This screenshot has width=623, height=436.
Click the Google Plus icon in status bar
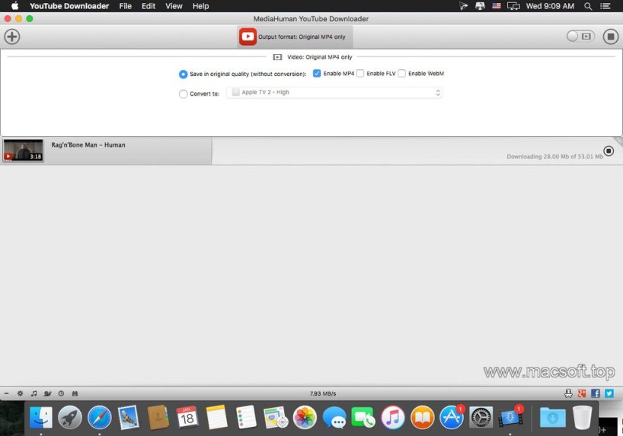coord(582,393)
